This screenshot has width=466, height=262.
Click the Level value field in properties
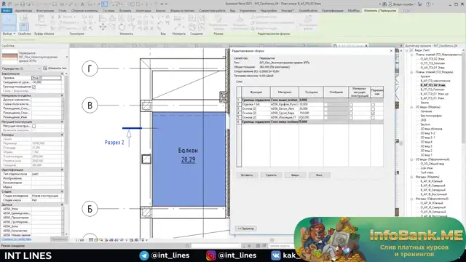coord(47,78)
